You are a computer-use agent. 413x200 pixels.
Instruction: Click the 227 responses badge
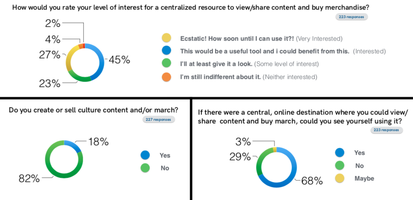158,120
